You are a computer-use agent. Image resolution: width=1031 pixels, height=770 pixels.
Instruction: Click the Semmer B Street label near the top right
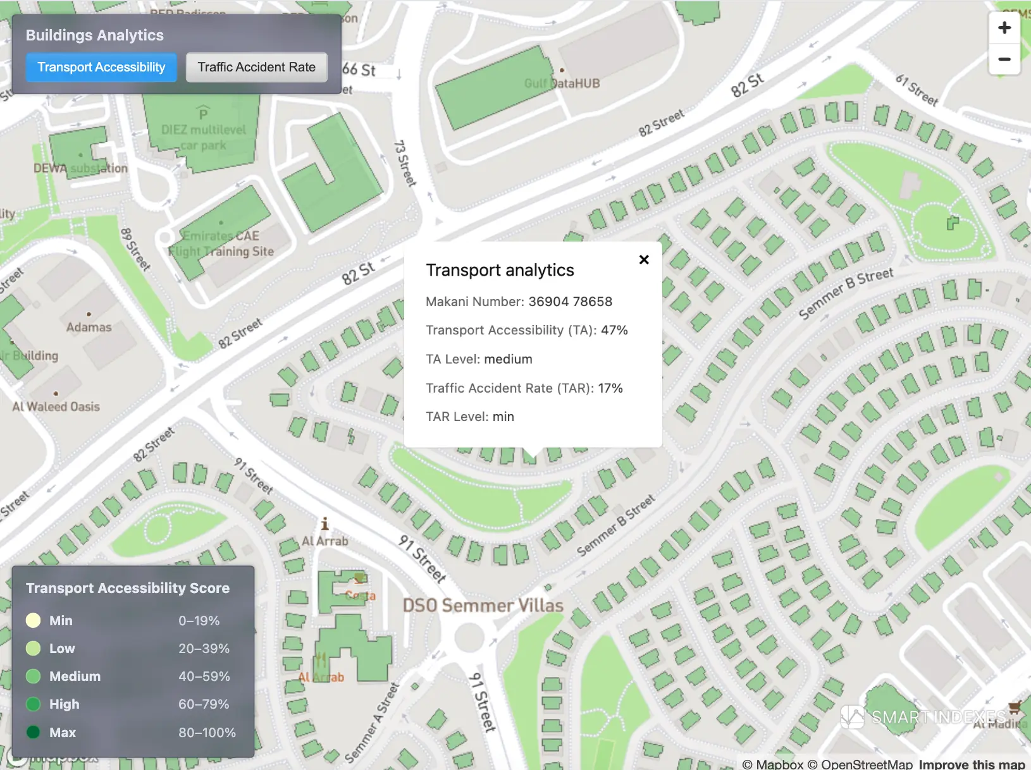(846, 293)
